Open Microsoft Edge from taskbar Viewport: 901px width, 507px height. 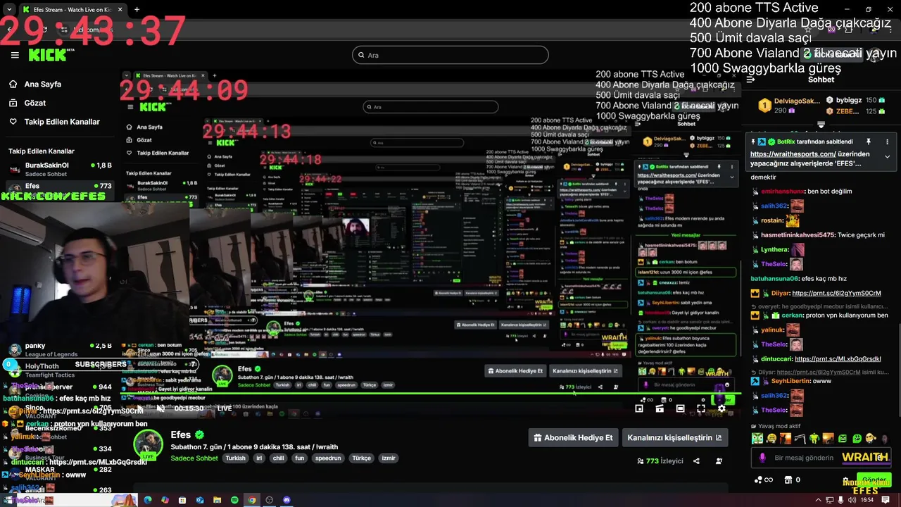click(148, 500)
